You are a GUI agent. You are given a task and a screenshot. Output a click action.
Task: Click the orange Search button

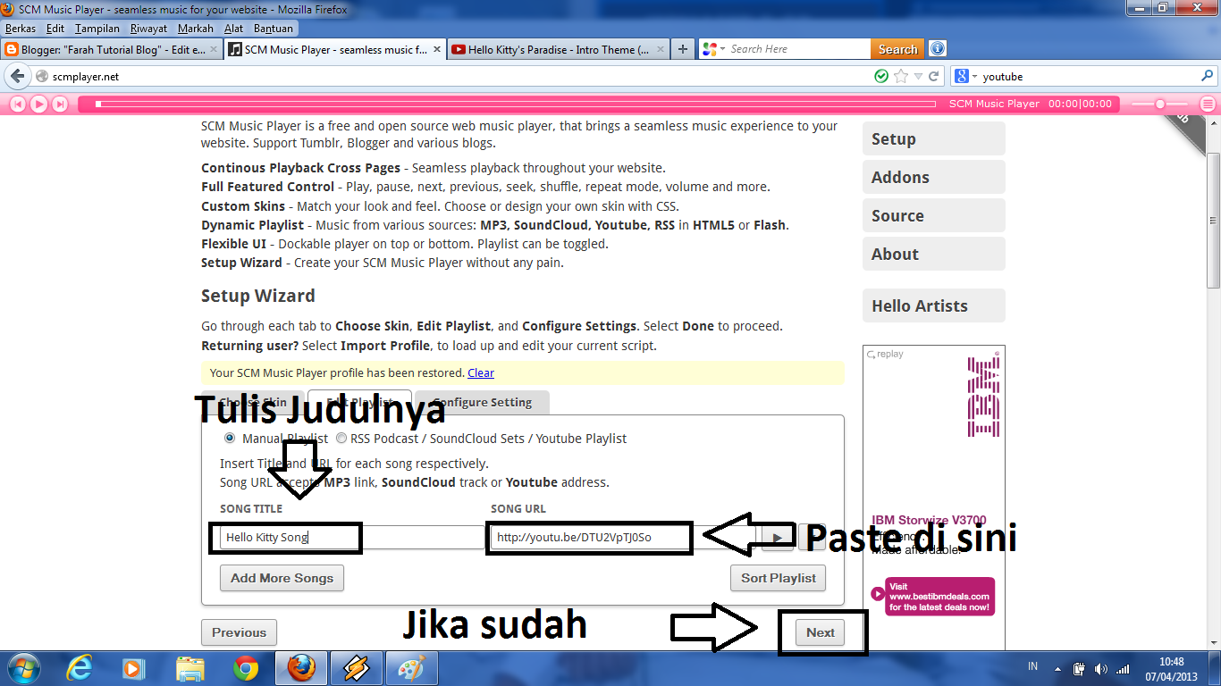pyautogui.click(x=897, y=49)
